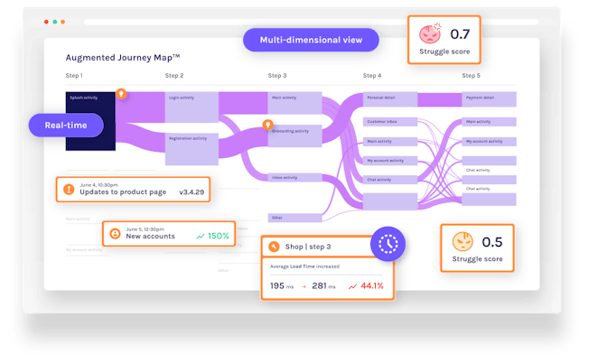Click the orange pin on Splash activity
This screenshot has width=589, height=364.
[x=121, y=93]
